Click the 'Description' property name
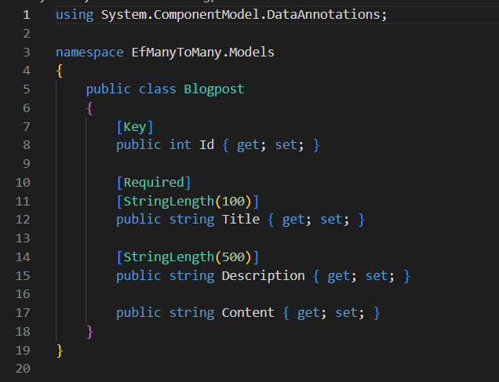This screenshot has height=382, width=499. coord(263,276)
